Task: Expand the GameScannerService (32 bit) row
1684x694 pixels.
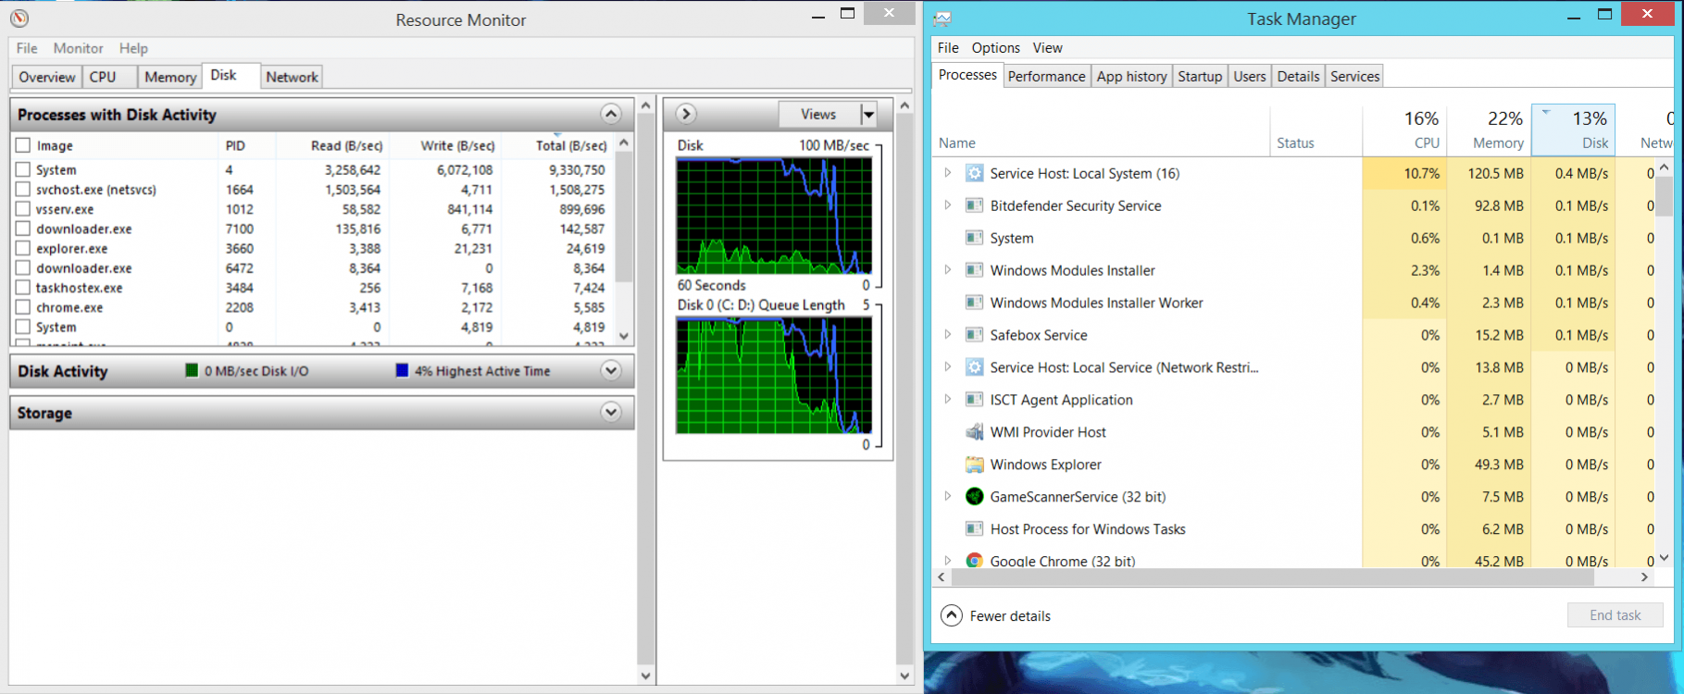Action: 947,497
